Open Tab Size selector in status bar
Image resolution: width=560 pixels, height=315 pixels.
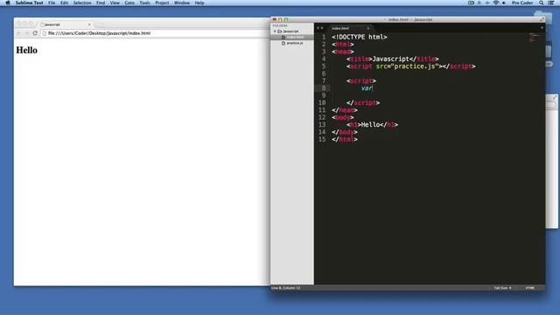(x=502, y=288)
